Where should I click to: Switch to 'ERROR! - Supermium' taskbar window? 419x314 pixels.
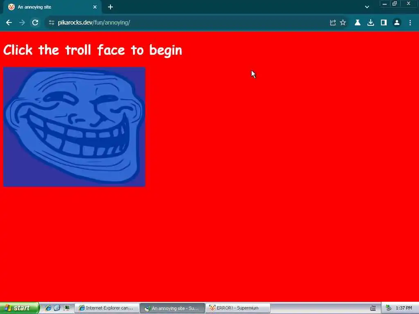[x=238, y=308]
